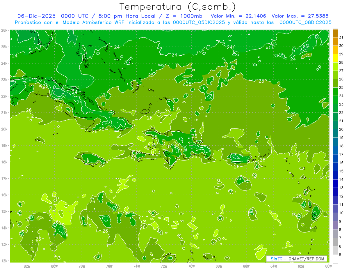Click the "Valor Max. = 27.5385" readout
Image resolution: width=349 pixels, height=270 pixels.
tap(301, 16)
